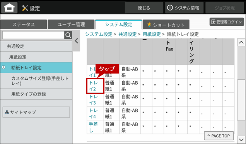The image size is (246, 144).
Task: Select 給紙トレイ設定 in the sidebar
Action: [x=36, y=67]
